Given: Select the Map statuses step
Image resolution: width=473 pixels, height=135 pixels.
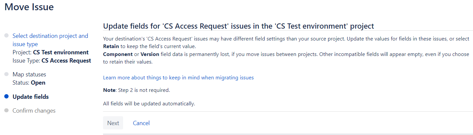Looking at the screenshot, I should click(x=29, y=74).
